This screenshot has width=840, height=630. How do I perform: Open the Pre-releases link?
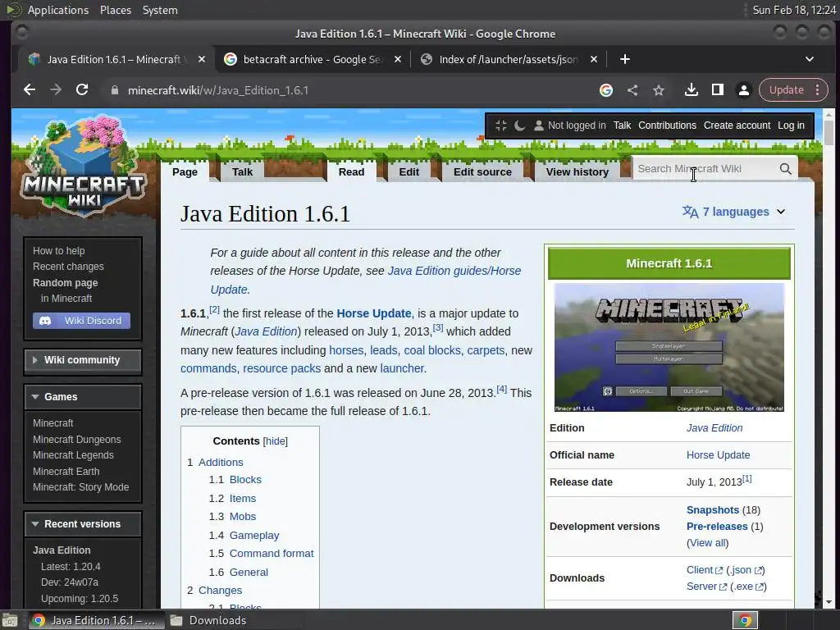tap(717, 527)
